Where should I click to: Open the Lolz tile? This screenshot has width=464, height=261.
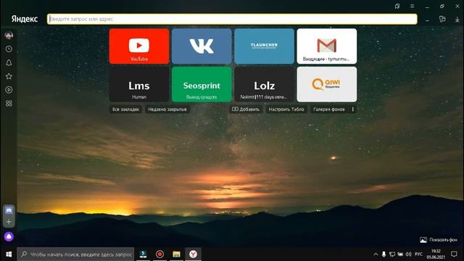pyautogui.click(x=264, y=84)
